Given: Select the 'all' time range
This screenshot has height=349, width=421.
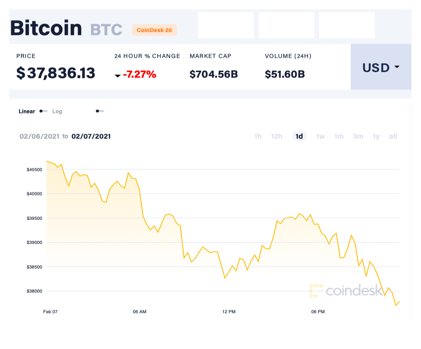Looking at the screenshot, I should pyautogui.click(x=393, y=136).
